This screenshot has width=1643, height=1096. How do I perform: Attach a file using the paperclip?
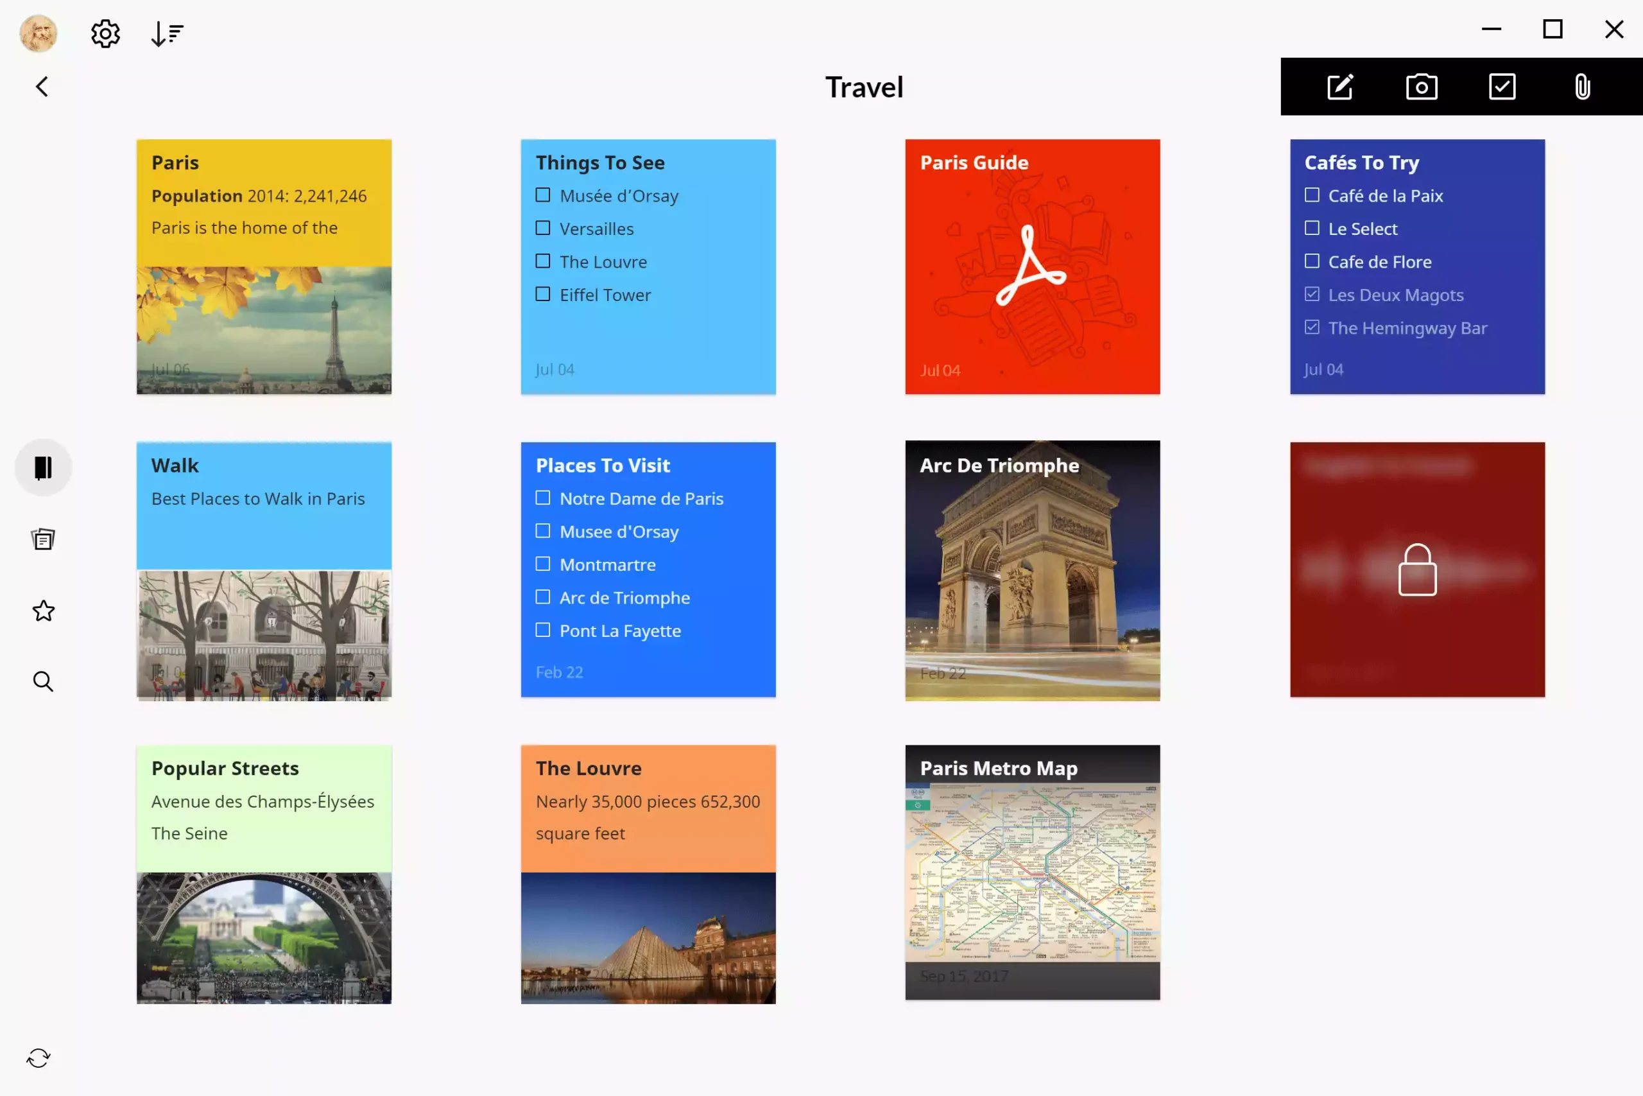point(1582,86)
